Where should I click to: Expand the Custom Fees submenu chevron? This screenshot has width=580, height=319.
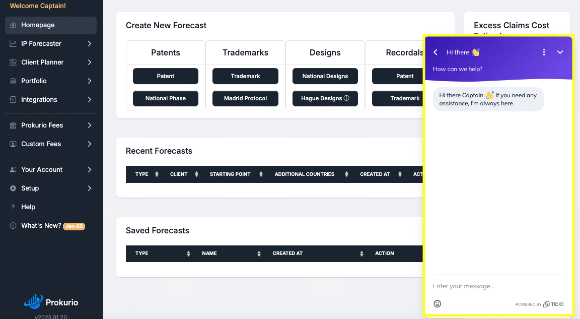coord(90,144)
